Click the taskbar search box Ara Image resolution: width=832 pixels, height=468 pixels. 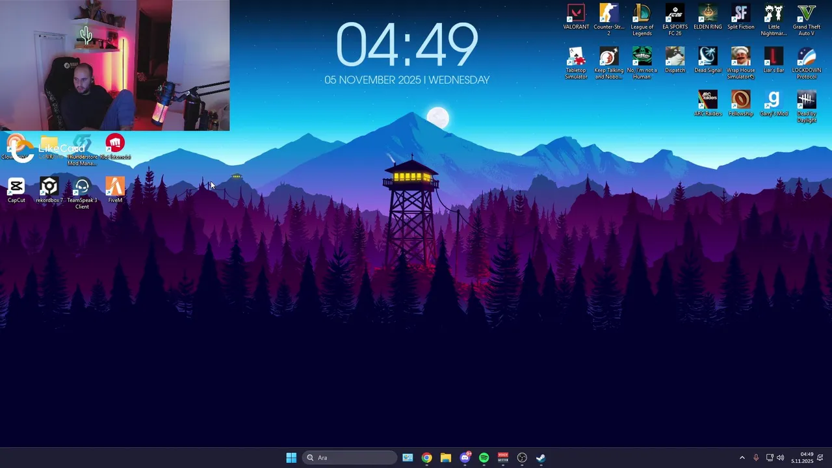(x=350, y=458)
